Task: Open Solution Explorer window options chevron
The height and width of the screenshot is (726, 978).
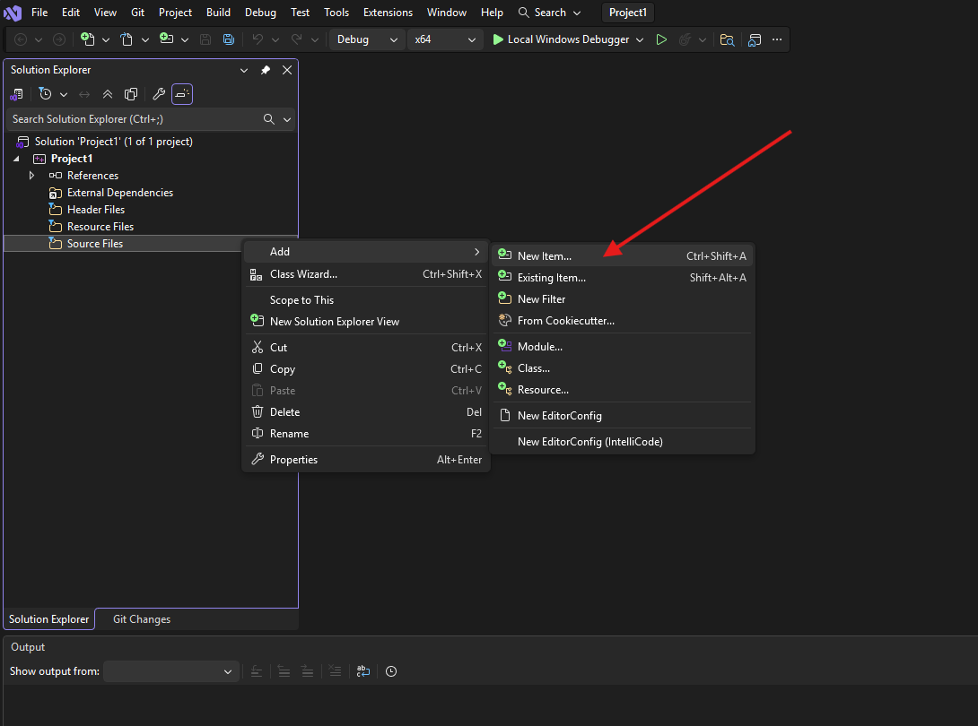Action: pos(244,71)
